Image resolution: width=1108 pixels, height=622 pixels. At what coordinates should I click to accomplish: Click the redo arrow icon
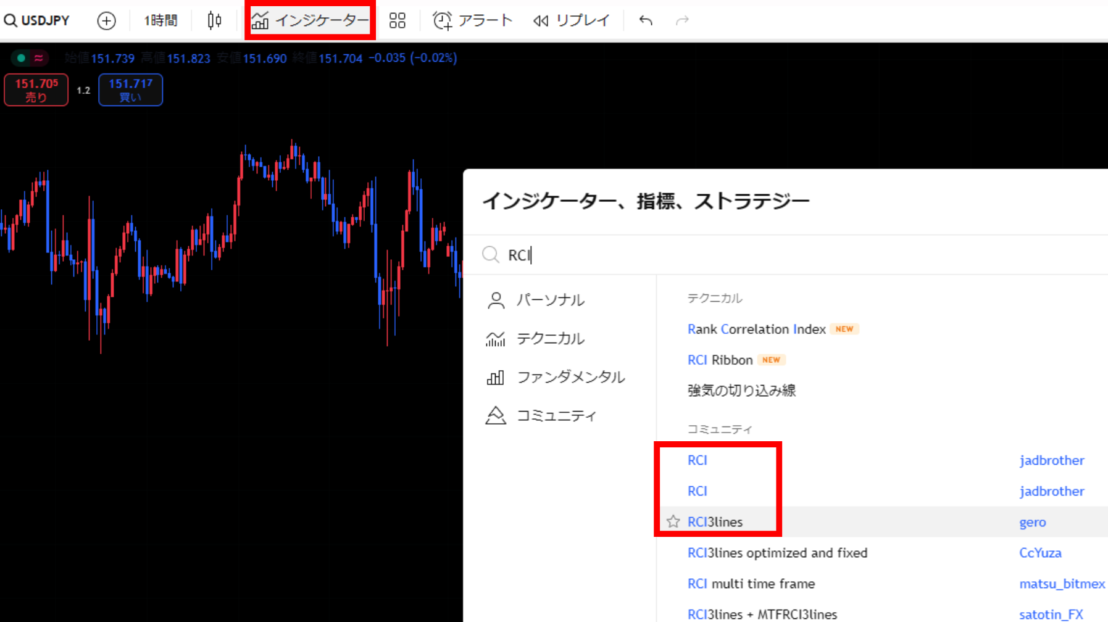tap(682, 20)
